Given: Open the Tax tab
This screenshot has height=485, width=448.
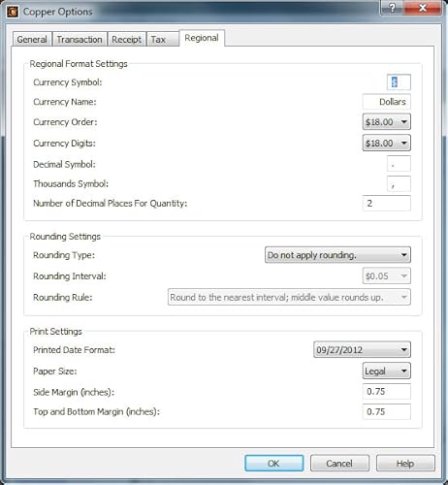Looking at the screenshot, I should point(163,40).
